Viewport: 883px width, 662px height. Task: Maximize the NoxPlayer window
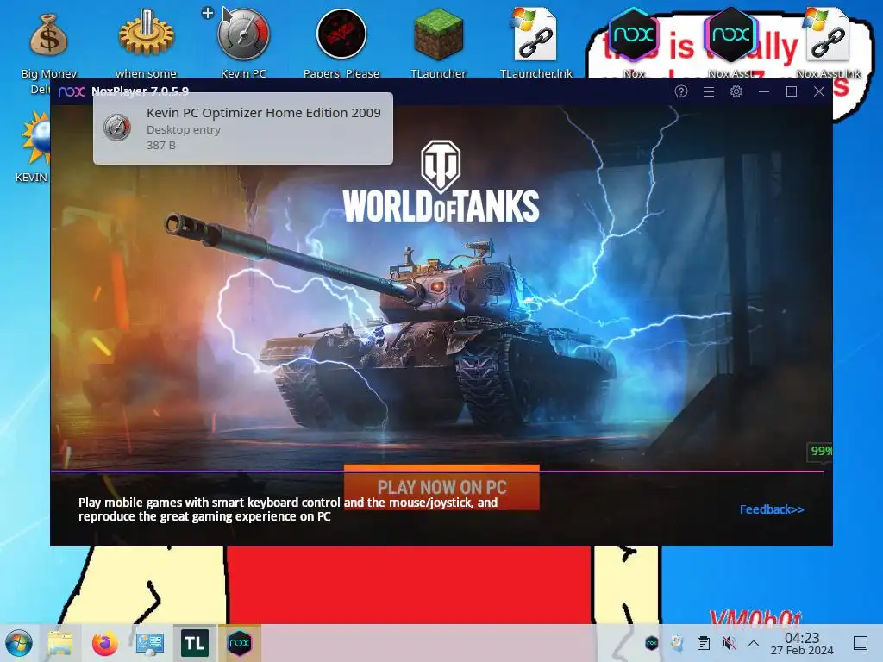pyautogui.click(x=792, y=91)
